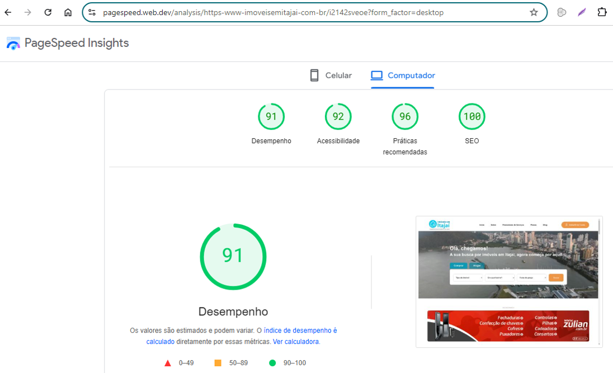Click the green 90–100 legend marker

[272, 362]
